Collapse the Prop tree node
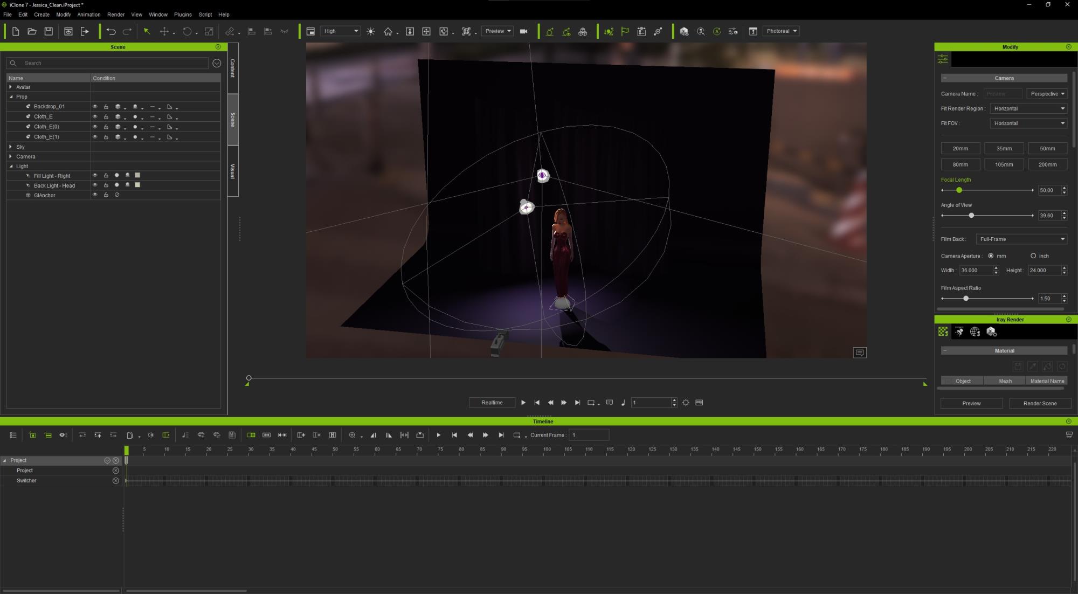 [x=11, y=97]
